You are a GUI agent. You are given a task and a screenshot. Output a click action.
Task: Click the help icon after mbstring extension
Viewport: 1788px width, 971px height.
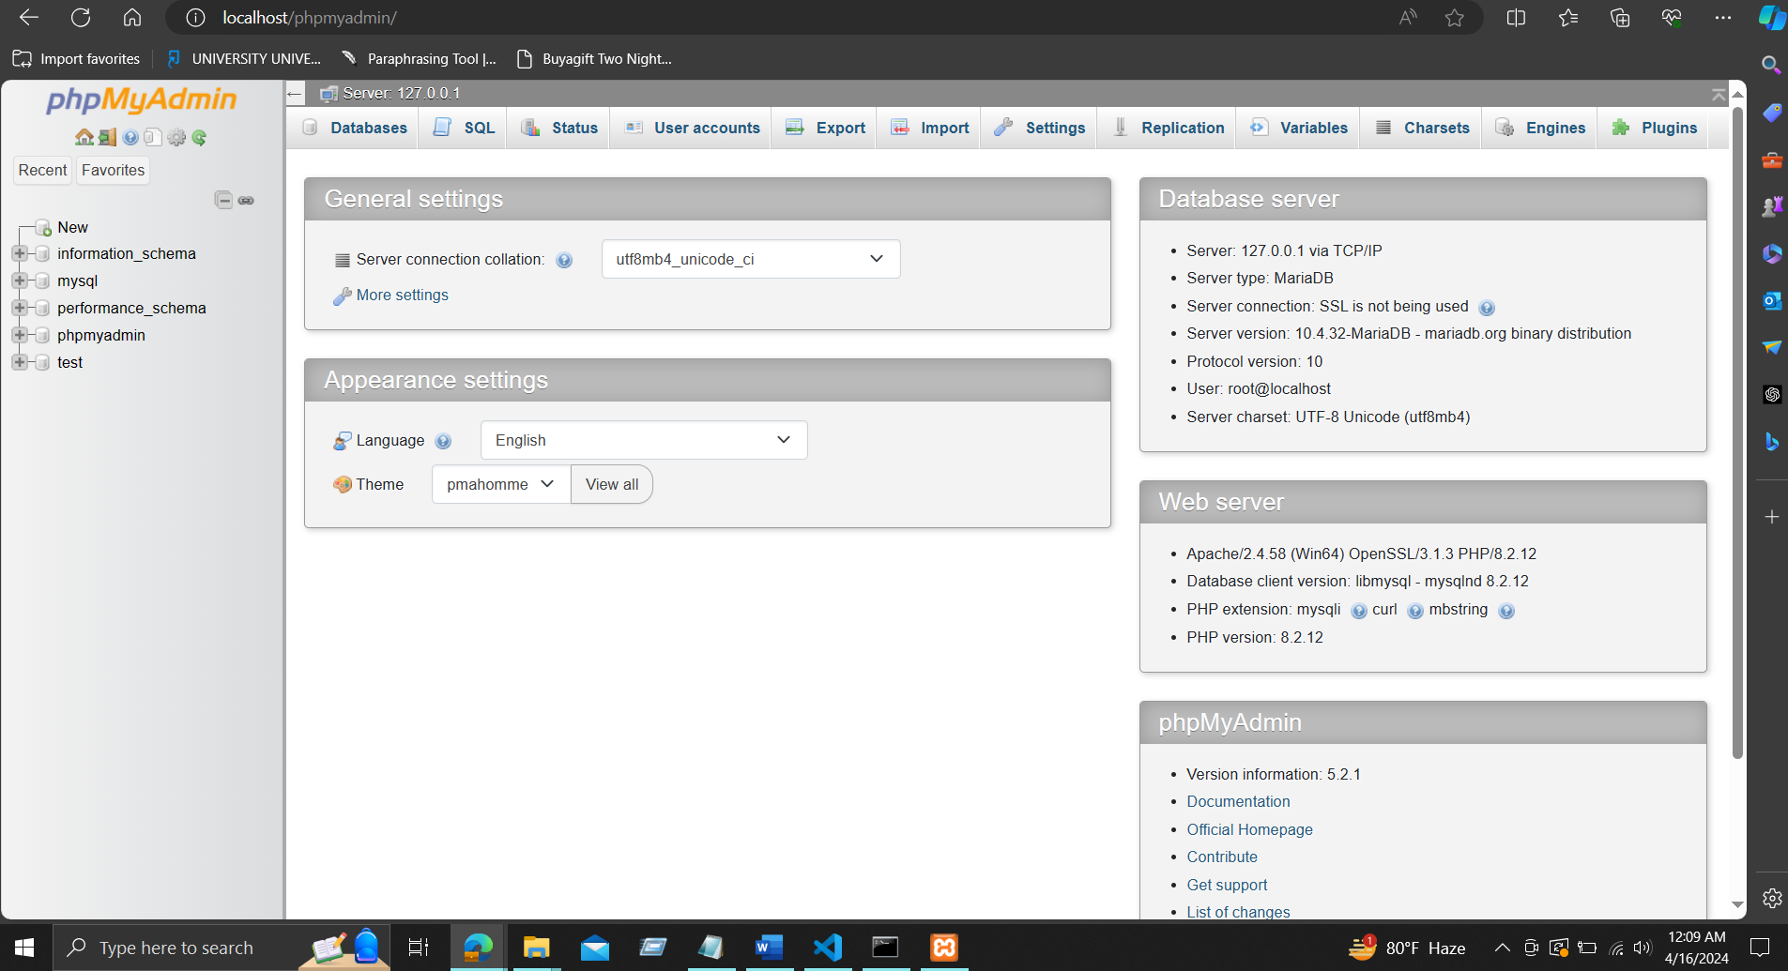tap(1506, 611)
